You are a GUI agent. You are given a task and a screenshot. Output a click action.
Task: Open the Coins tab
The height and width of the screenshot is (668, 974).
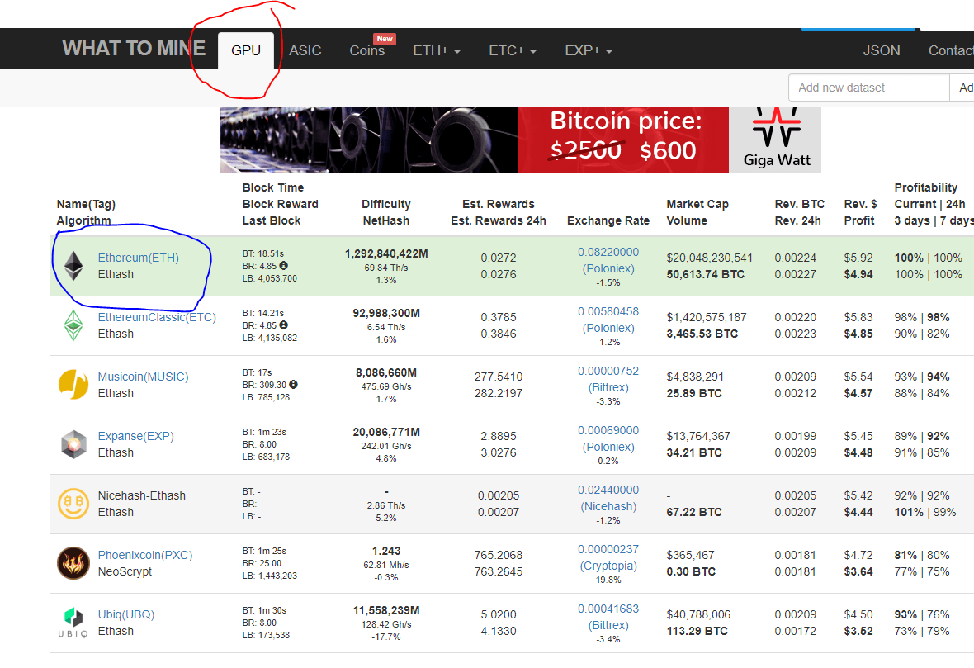tap(367, 50)
